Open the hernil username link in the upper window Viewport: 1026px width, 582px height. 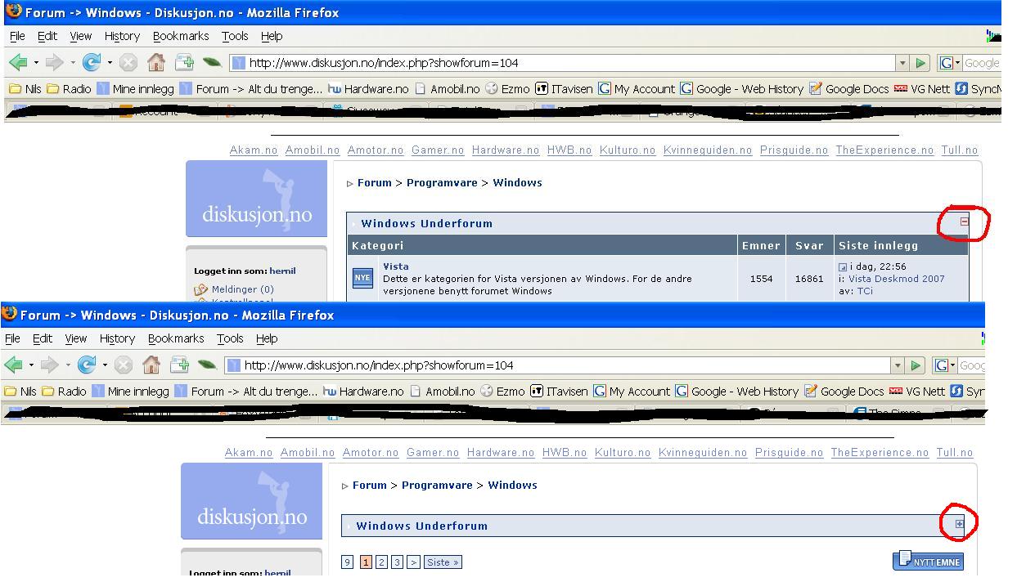282,271
